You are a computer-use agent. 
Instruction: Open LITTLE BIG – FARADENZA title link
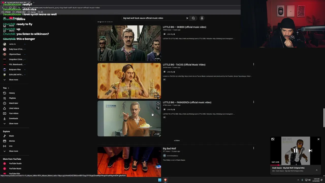coord(187,102)
